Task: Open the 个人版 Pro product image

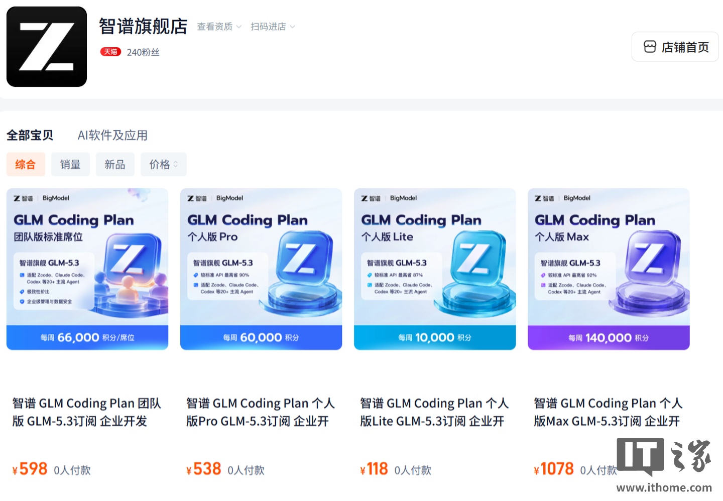Action: pos(261,269)
